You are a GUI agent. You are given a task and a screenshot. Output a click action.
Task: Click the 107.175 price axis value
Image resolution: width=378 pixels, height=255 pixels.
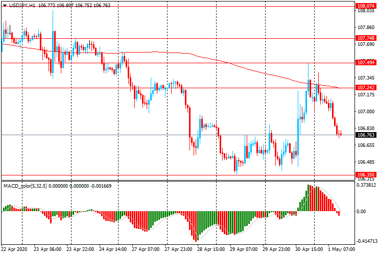[x=366, y=95]
